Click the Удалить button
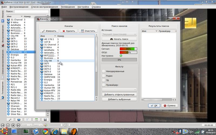The height and width of the screenshot is (135, 216). 69,31
